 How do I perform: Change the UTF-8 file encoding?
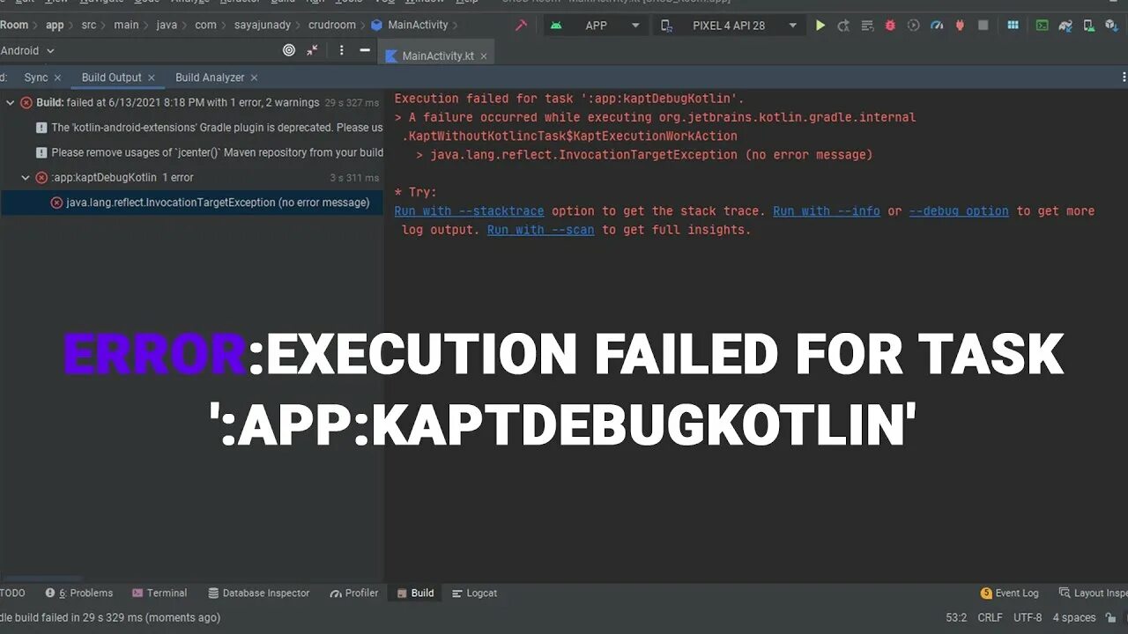[x=1028, y=618]
